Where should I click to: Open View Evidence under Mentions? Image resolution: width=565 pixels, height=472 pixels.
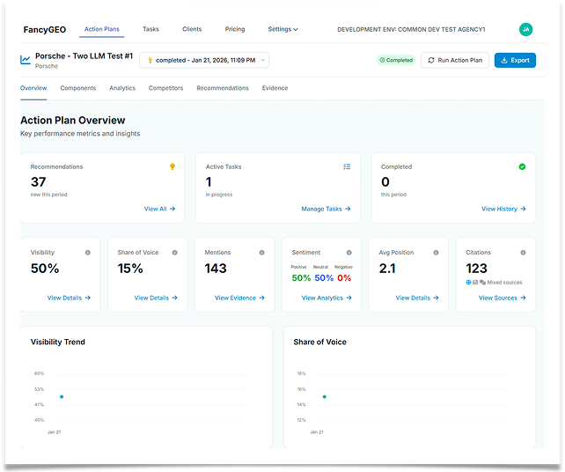[x=239, y=298]
